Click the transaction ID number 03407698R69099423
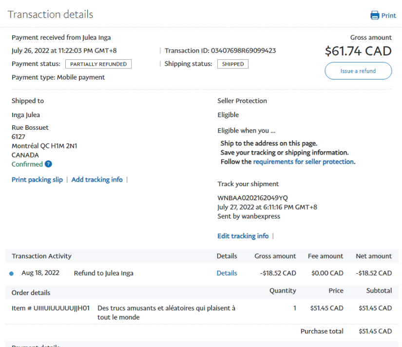402x347 pixels. pos(243,51)
